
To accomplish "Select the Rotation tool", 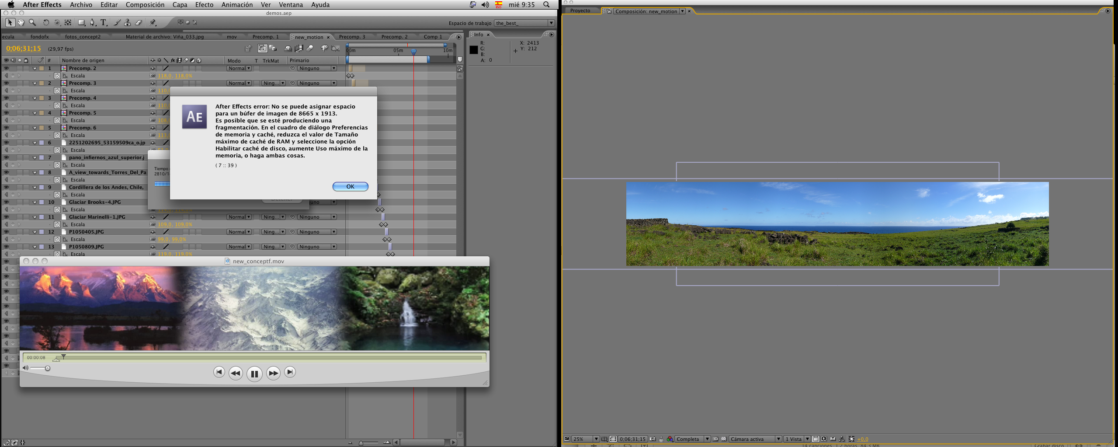I will coord(46,23).
